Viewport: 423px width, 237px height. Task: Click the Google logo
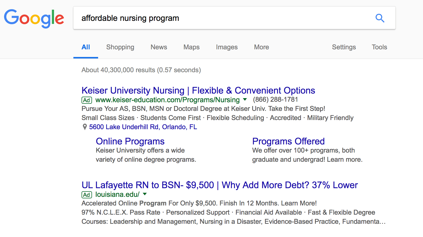34,18
